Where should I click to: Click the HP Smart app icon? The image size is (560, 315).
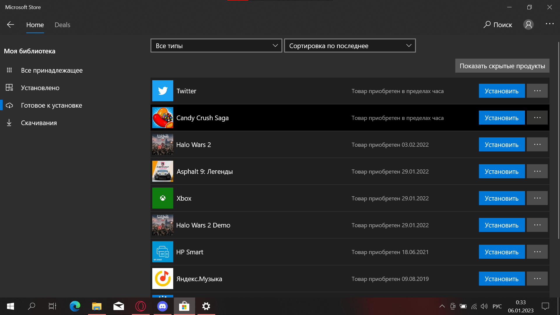coord(163,252)
